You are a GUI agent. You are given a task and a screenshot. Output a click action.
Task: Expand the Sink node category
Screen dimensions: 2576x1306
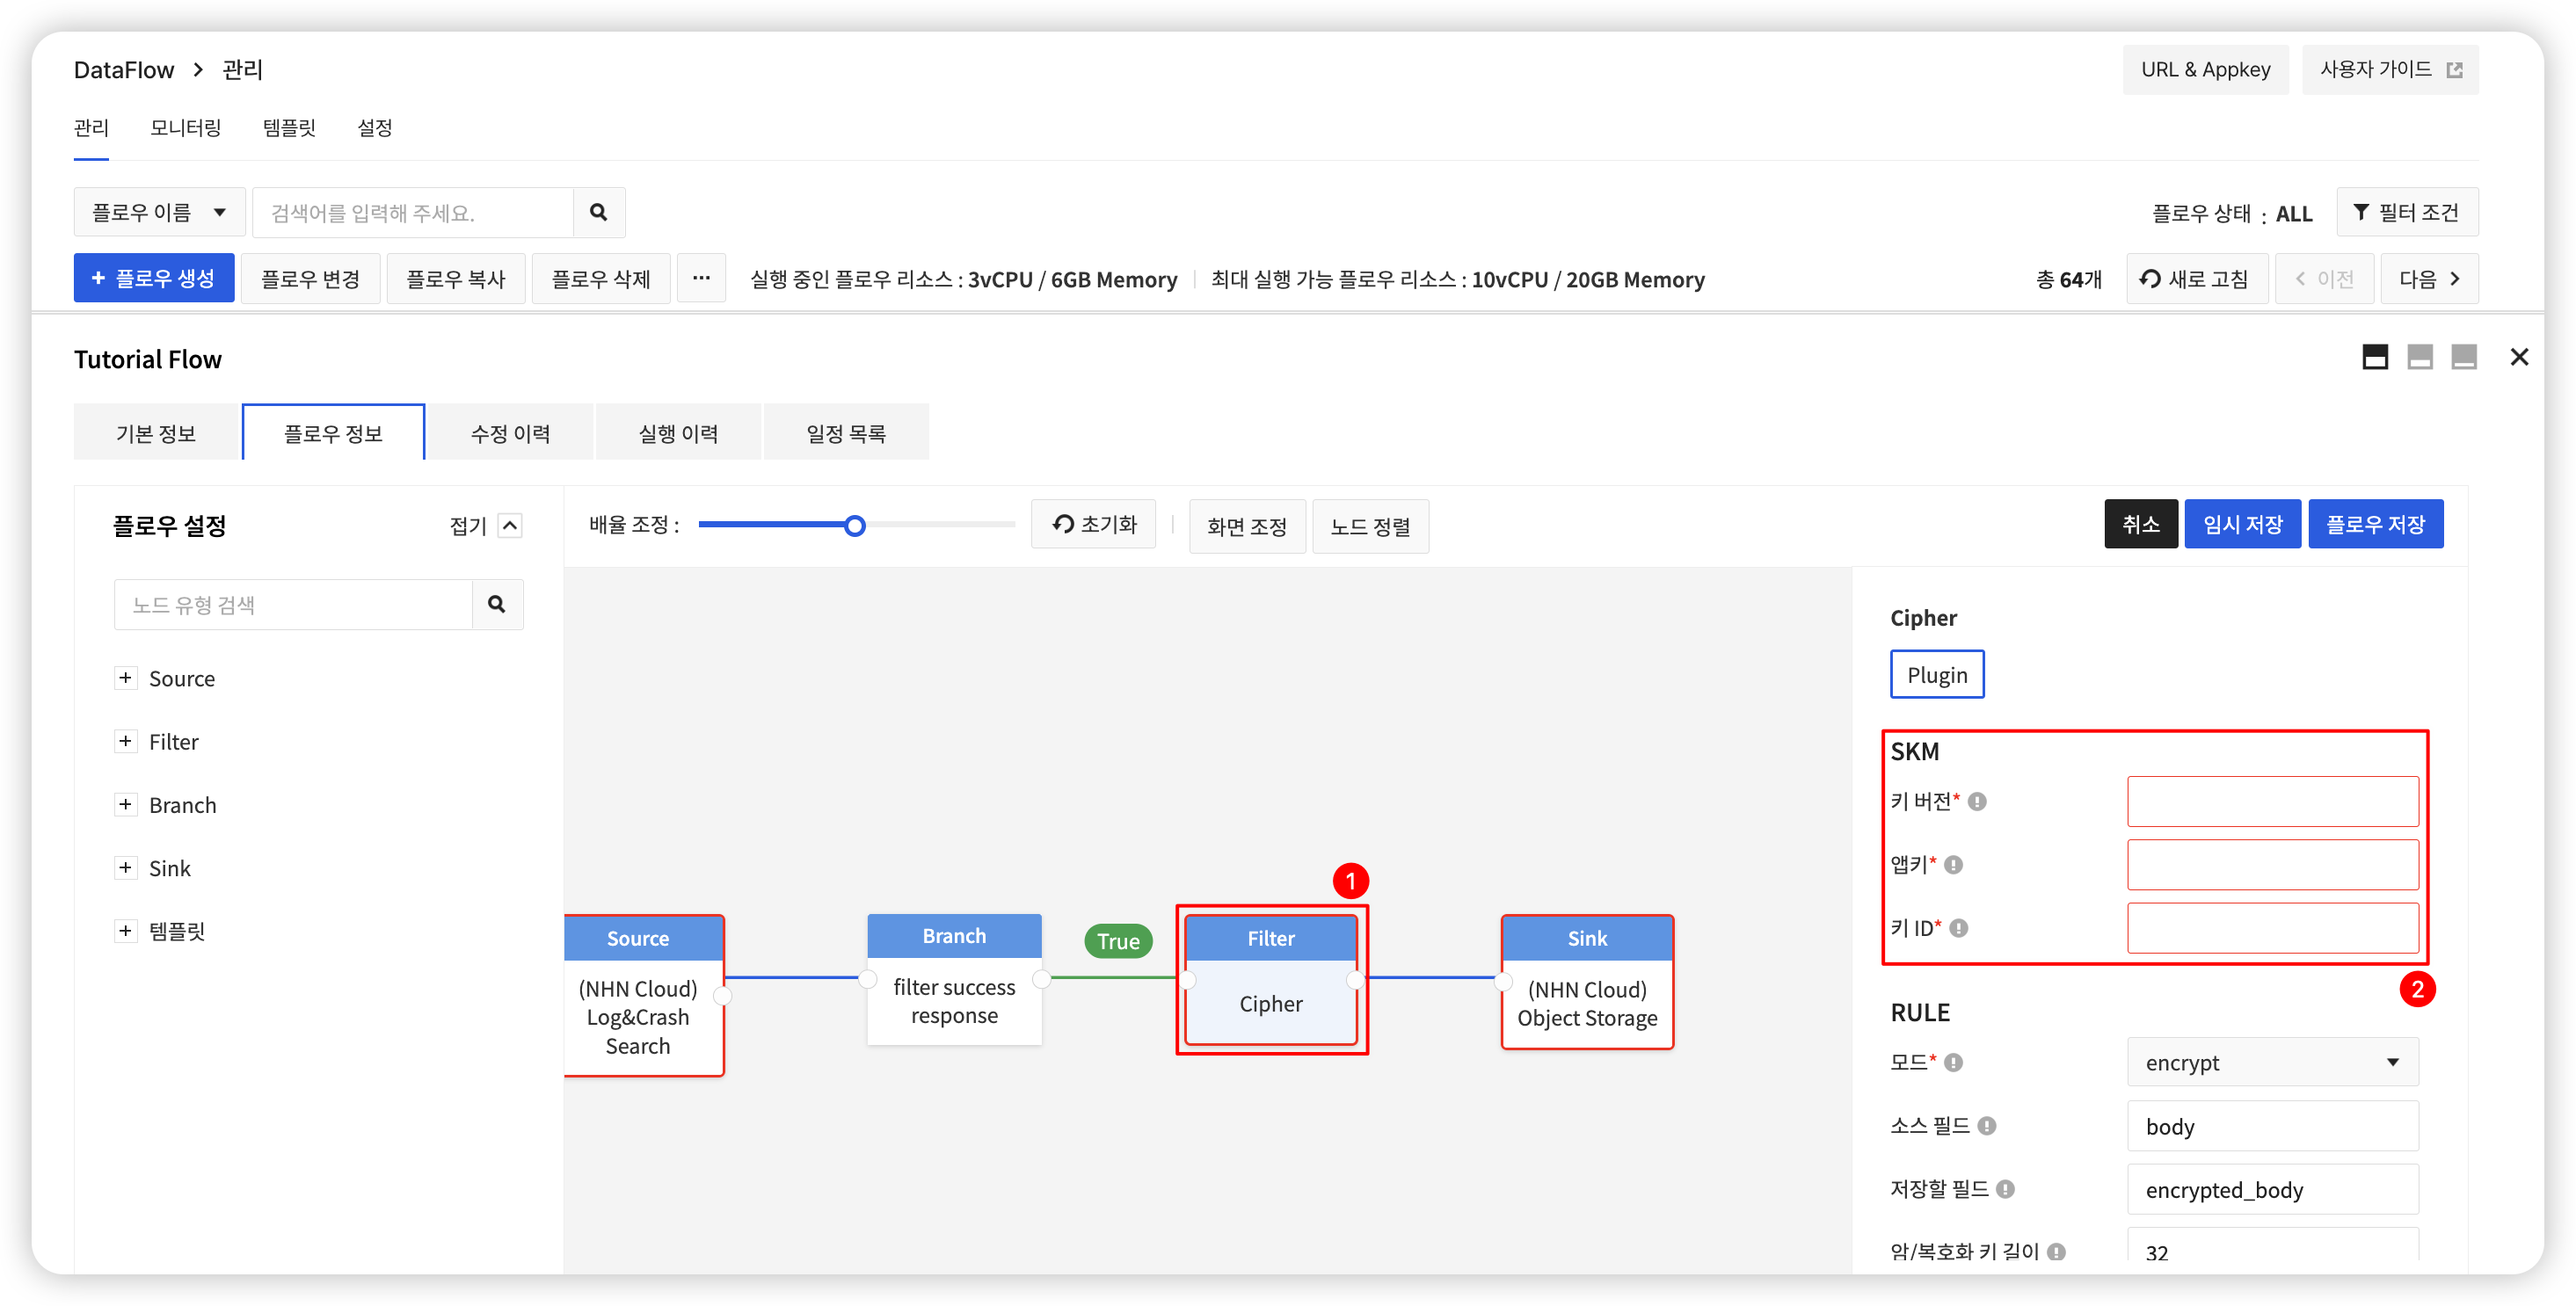125,868
